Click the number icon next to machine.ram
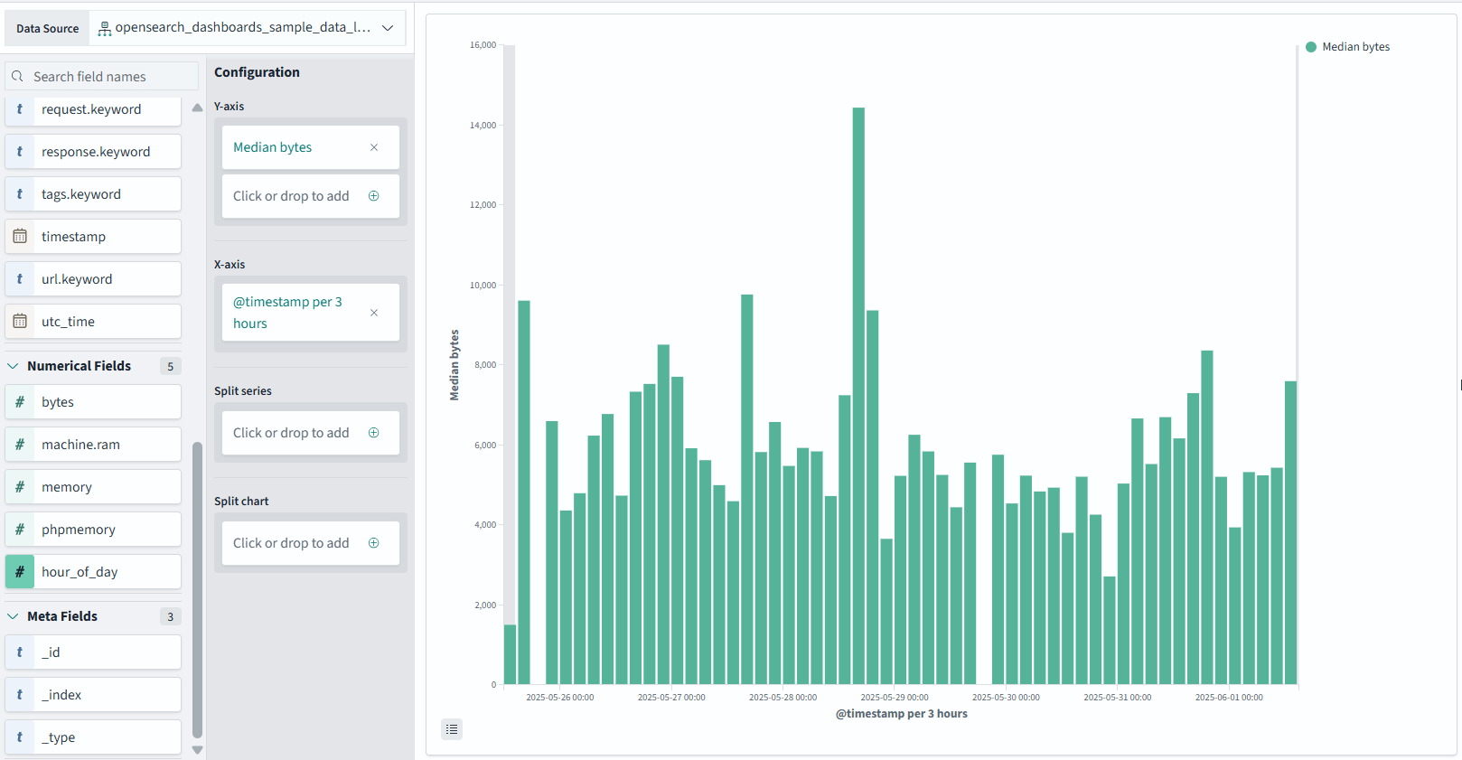The height and width of the screenshot is (760, 1462). [x=20, y=445]
